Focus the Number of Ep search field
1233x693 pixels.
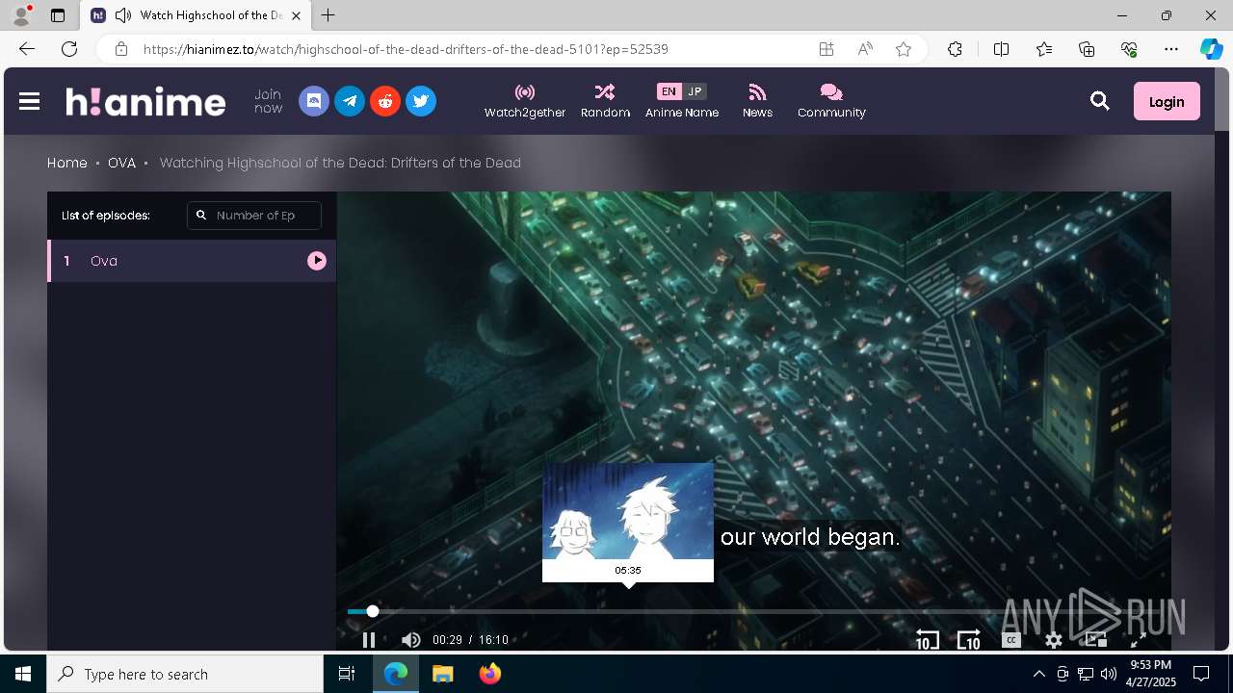(254, 216)
